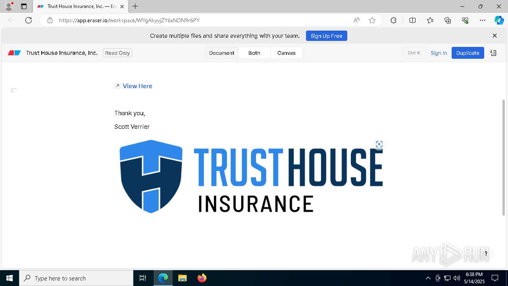The image size is (508, 286).
Task: Open a new browser tab
Action: pos(135,6)
